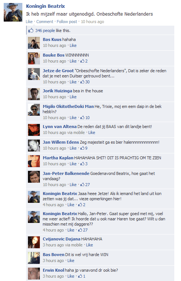Like Bas Kuus's hahaha comment
Image resolution: width=181 pixels, height=281 pixels.
click(73, 45)
